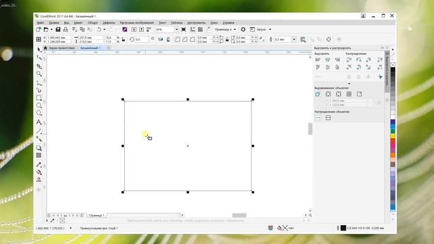Screen dimensions: 434x244
Task: Open the Bitmaps (Растровые изображения) menu
Action: (x=137, y=22)
